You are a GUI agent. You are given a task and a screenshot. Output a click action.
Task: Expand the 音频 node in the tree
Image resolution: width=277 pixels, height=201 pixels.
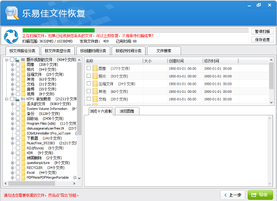point(13,89)
